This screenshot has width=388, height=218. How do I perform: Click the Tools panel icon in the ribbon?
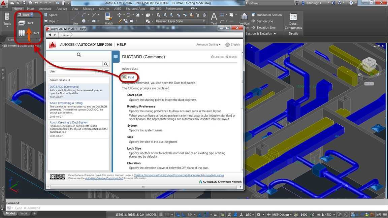[7, 17]
